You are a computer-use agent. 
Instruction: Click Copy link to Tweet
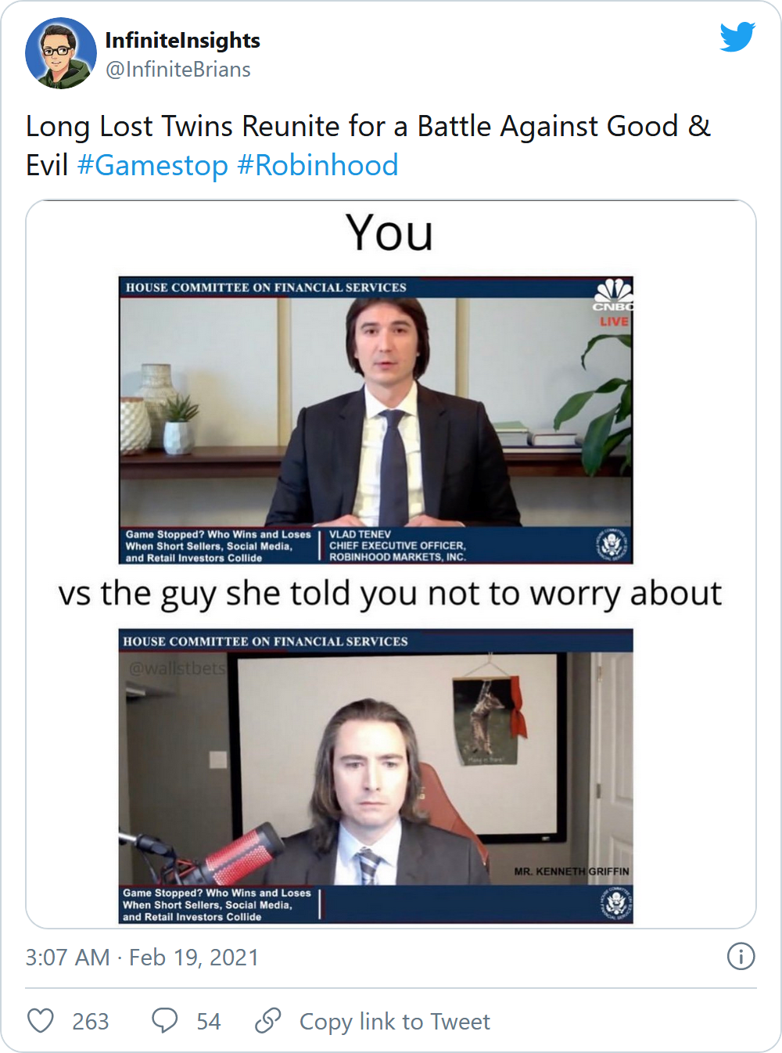[395, 1022]
